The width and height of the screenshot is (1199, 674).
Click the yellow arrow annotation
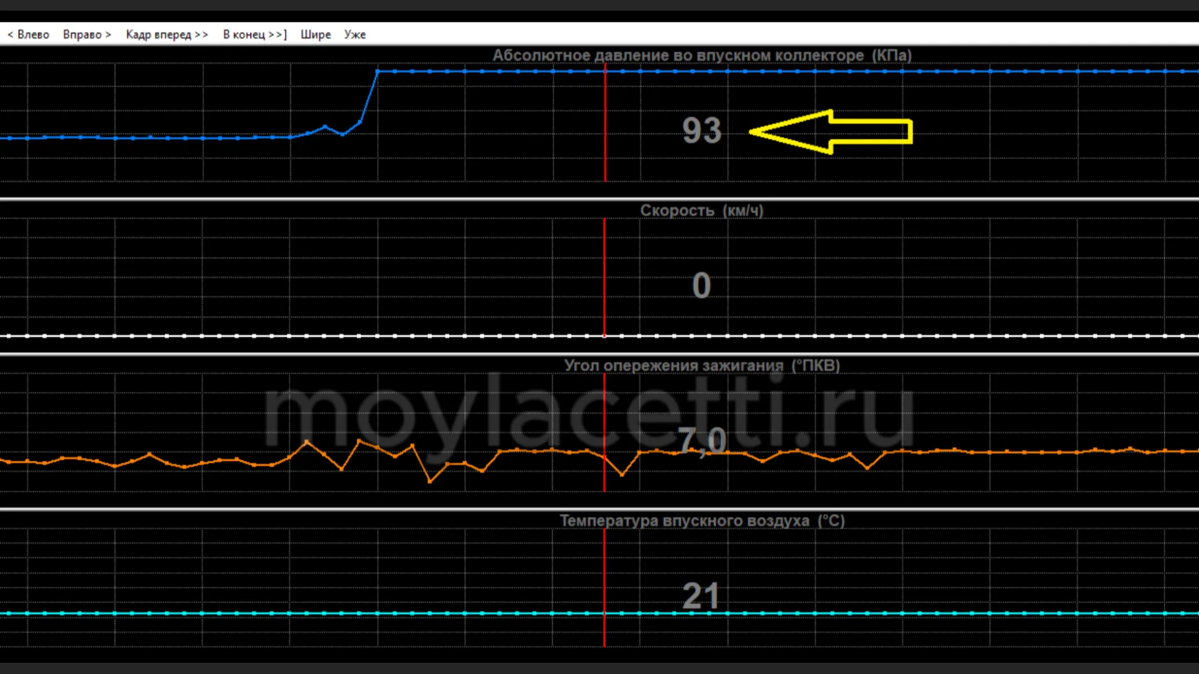[831, 132]
